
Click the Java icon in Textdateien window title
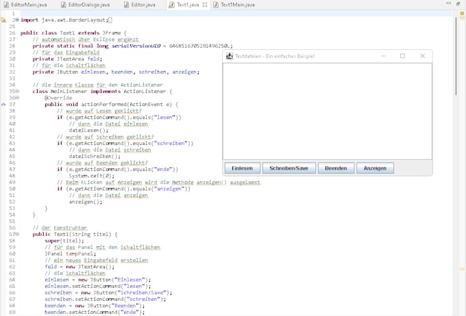click(x=230, y=56)
